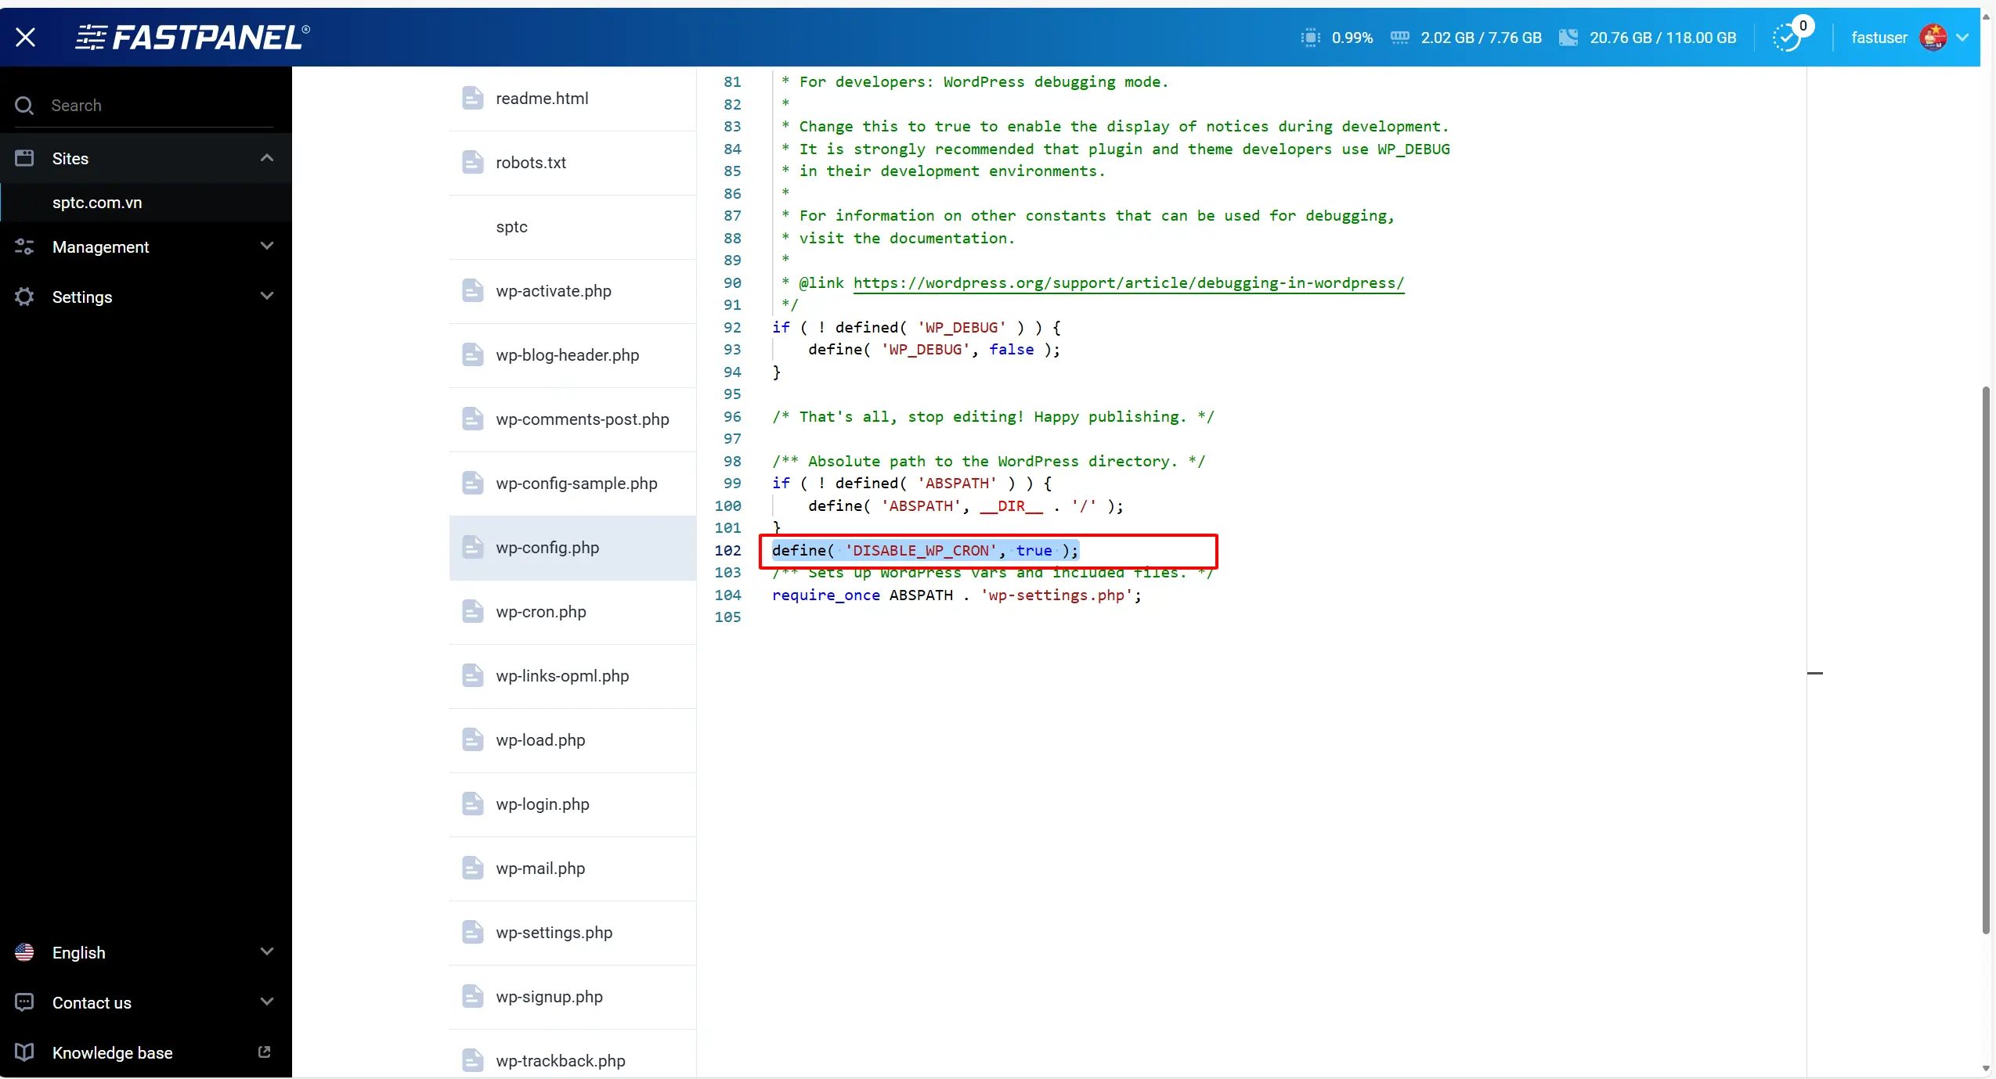
Task: Click the wp-cron.php file icon
Action: (472, 612)
